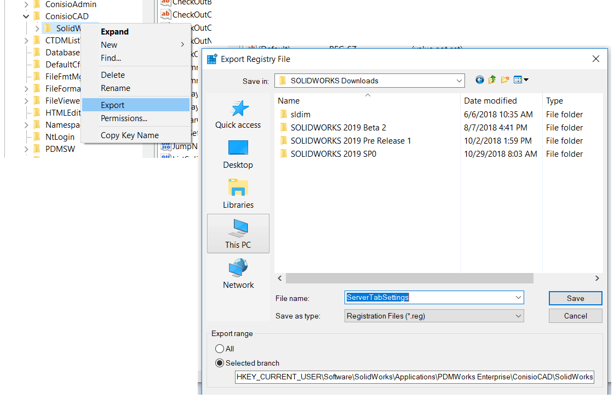Expand the Namespace tree node
The image size is (614, 398).
pos(26,125)
